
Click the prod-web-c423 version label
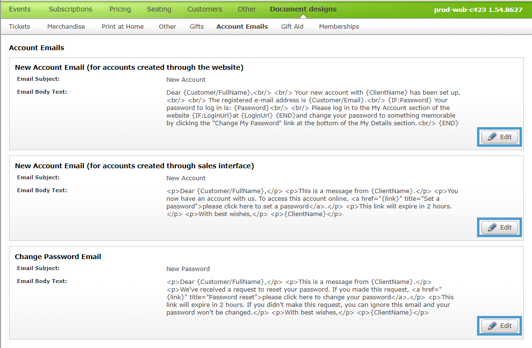pos(478,10)
